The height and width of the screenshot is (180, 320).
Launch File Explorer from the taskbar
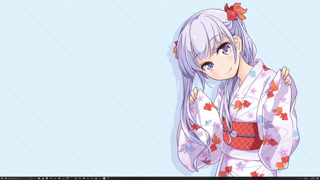click(39, 178)
